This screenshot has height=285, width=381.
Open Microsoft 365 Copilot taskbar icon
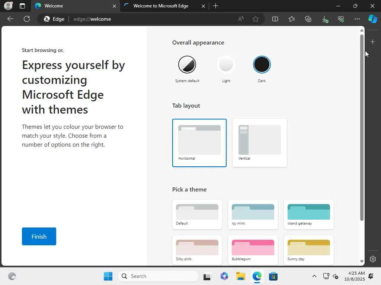point(224,276)
